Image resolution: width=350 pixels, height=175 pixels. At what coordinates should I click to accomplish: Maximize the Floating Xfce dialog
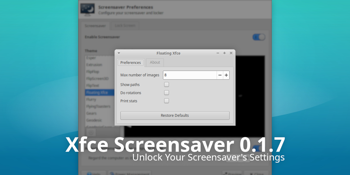(x=224, y=53)
